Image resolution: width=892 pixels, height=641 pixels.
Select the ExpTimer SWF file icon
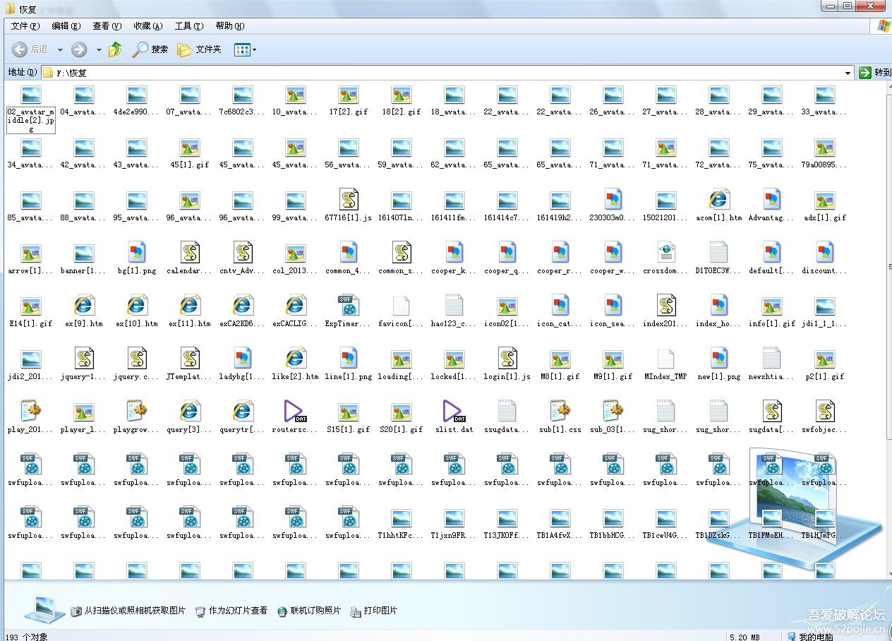coord(349,306)
